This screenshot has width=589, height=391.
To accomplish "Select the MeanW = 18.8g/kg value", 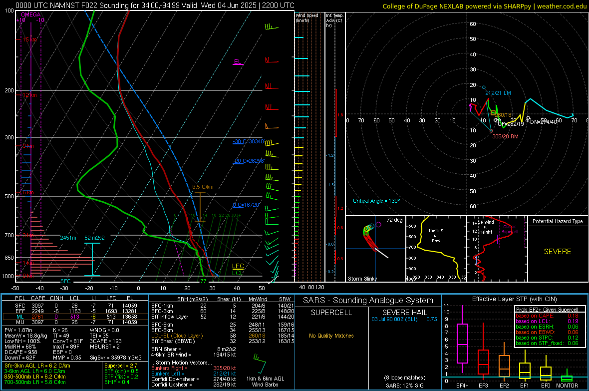I will 26,336.
